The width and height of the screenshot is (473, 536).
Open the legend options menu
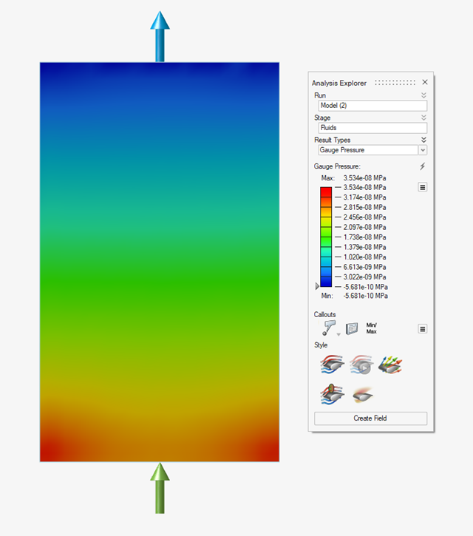[x=423, y=188]
